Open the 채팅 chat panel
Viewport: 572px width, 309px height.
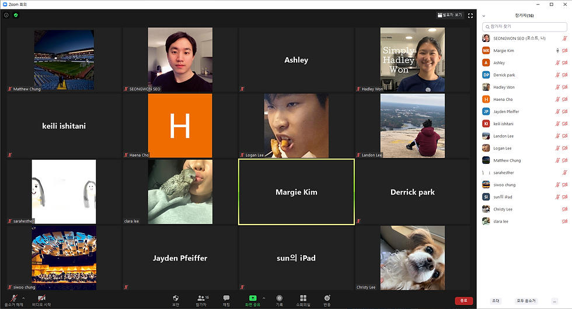[226, 300]
